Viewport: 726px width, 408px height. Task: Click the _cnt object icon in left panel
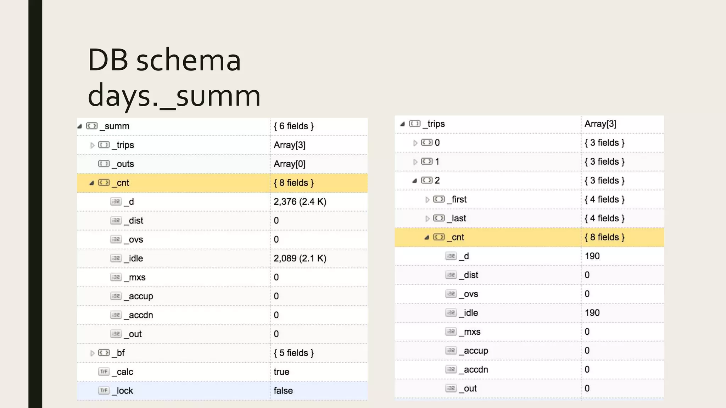pos(104,182)
